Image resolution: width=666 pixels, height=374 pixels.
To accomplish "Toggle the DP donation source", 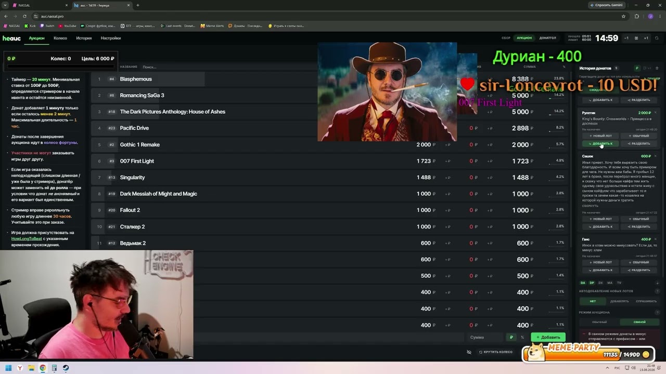I will pos(592,283).
